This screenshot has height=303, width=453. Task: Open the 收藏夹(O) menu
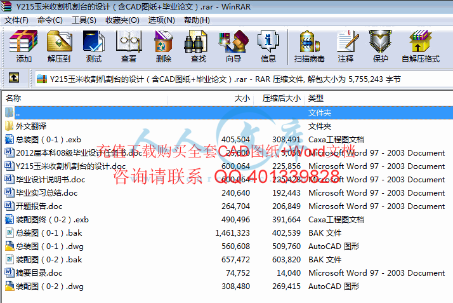[x=122, y=20]
